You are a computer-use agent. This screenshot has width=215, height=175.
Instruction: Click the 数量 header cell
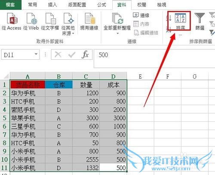click(86, 85)
